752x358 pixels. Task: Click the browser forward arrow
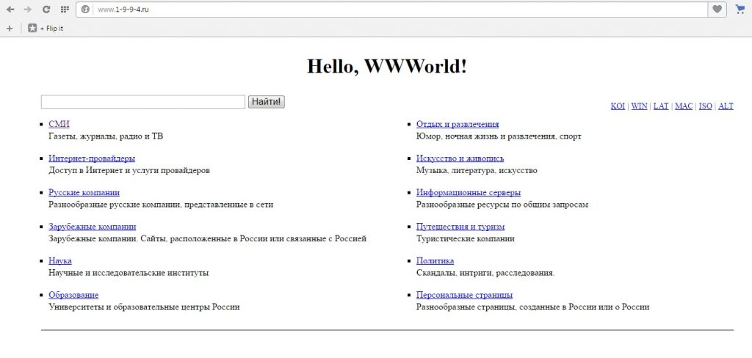(x=28, y=10)
